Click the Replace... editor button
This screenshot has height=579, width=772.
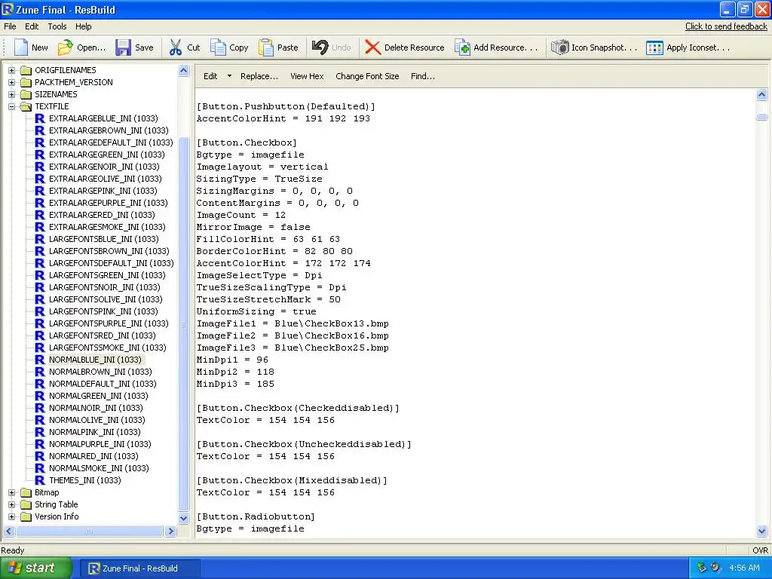(259, 76)
